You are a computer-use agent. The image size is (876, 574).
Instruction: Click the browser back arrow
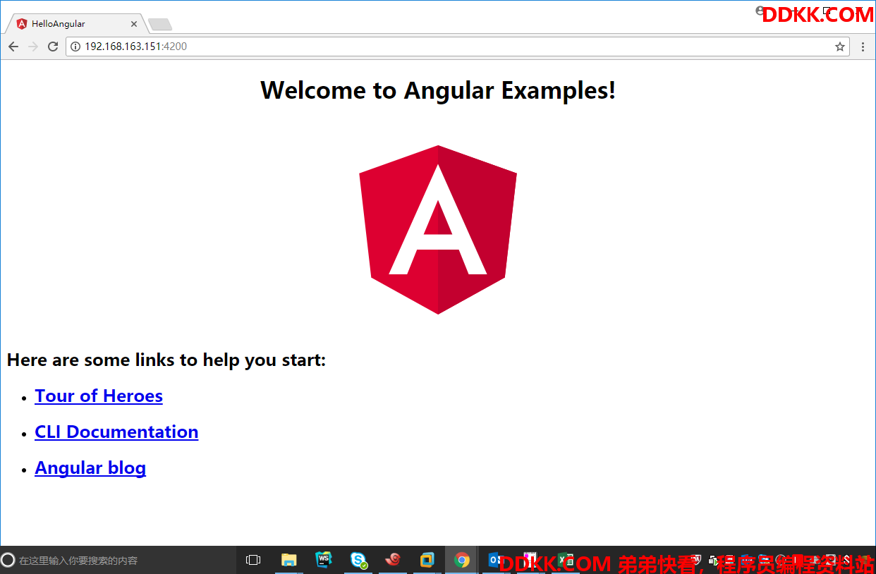pos(13,47)
